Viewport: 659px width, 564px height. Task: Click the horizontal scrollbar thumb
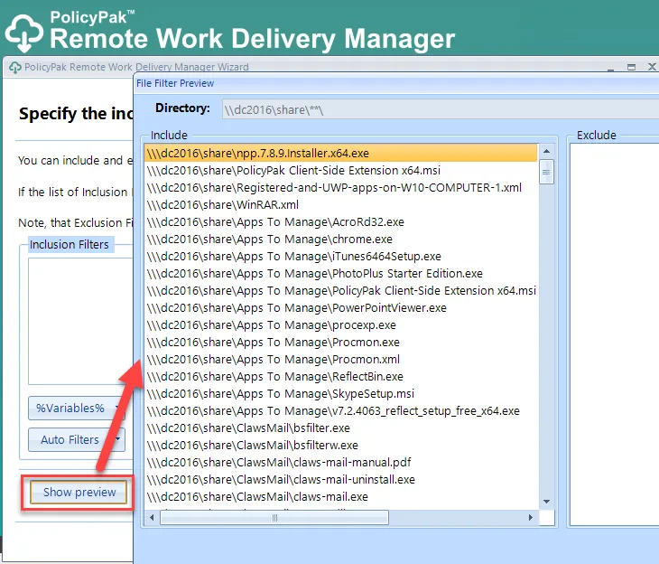tap(274, 518)
